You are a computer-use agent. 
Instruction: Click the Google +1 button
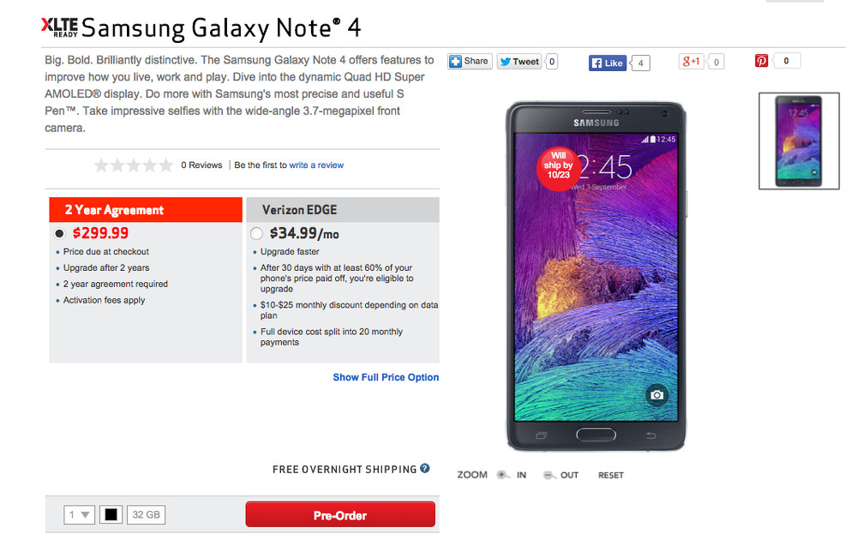click(x=691, y=62)
